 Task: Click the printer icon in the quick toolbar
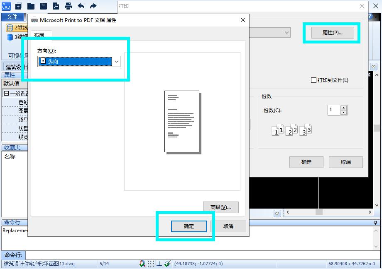pyautogui.click(x=69, y=6)
